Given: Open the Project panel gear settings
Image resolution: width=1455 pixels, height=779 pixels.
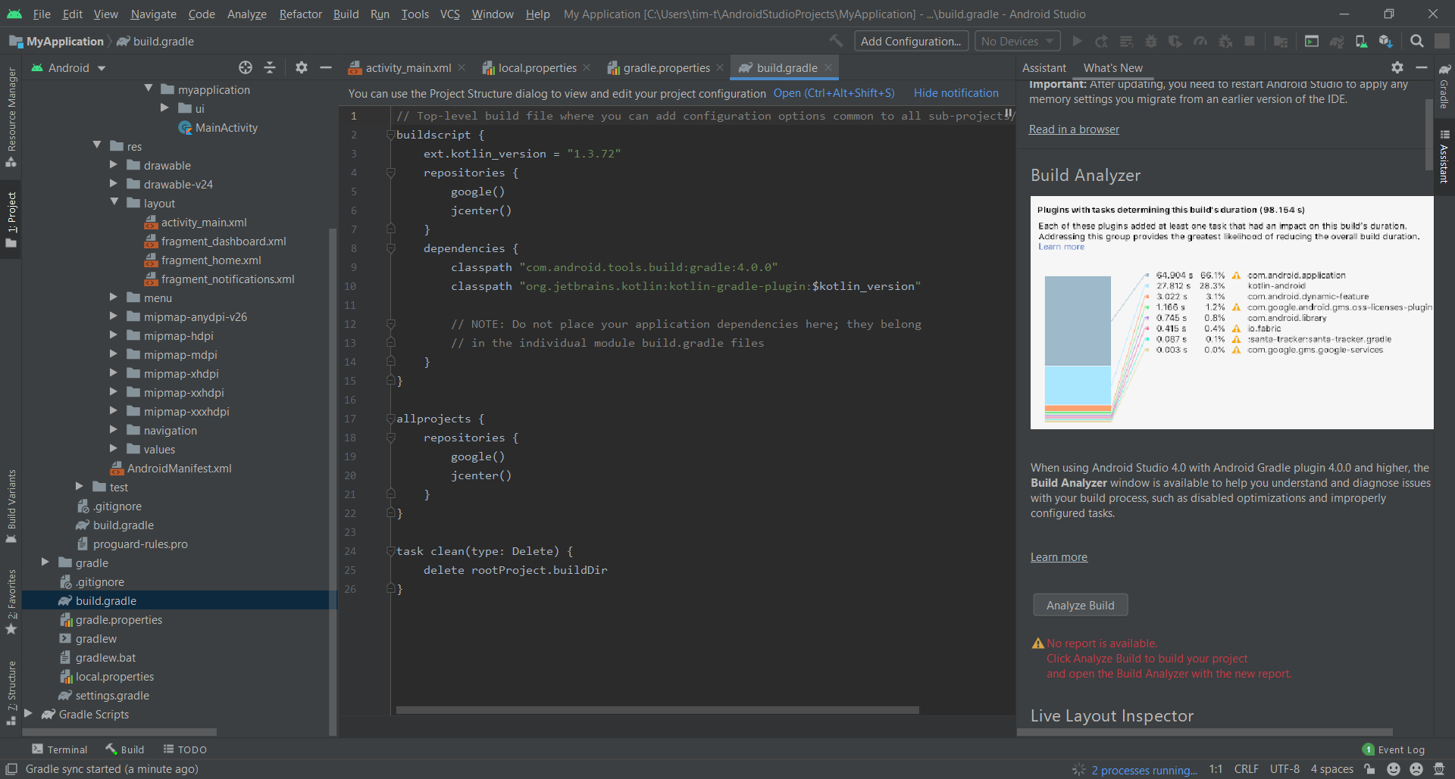Looking at the screenshot, I should [x=302, y=68].
